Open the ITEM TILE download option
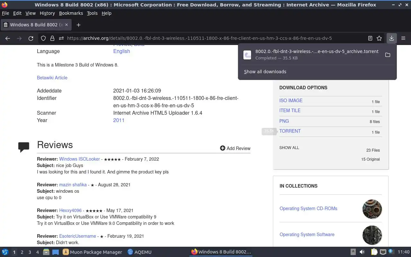The height and width of the screenshot is (257, 411). (x=290, y=111)
